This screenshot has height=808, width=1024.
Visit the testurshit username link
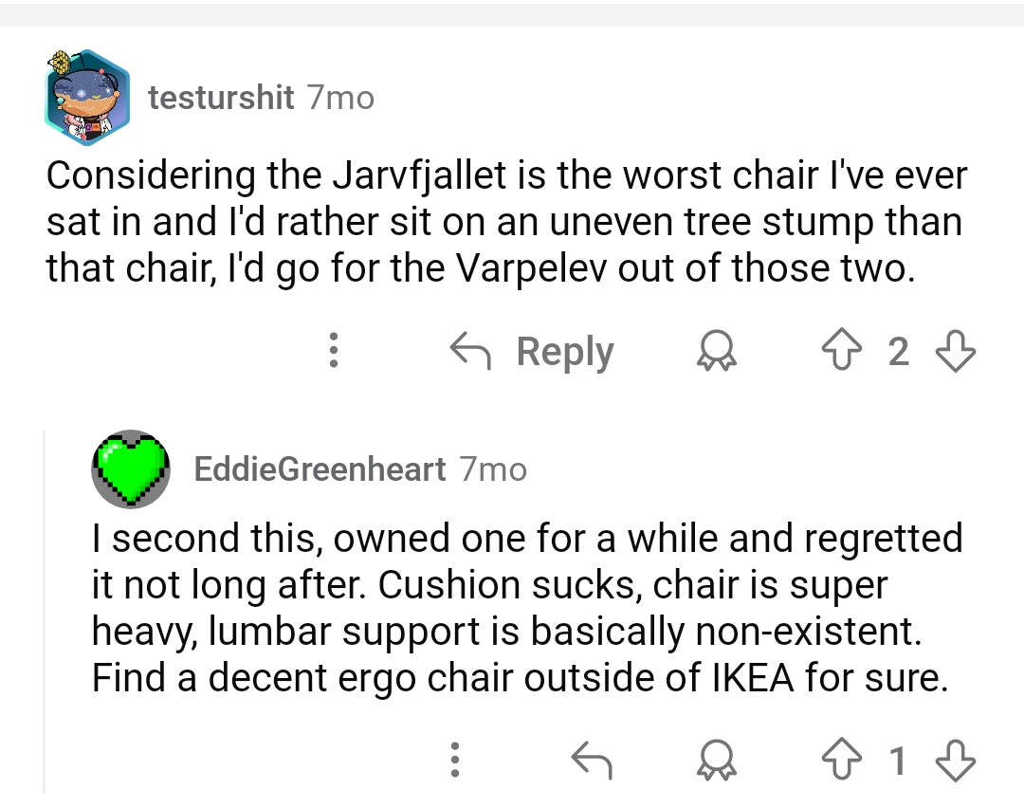(x=221, y=98)
